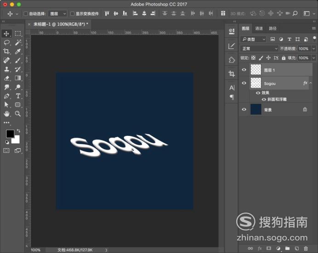Open the 图层 auto-select dropdown
Screen dimensions: 318x253
click(57, 14)
